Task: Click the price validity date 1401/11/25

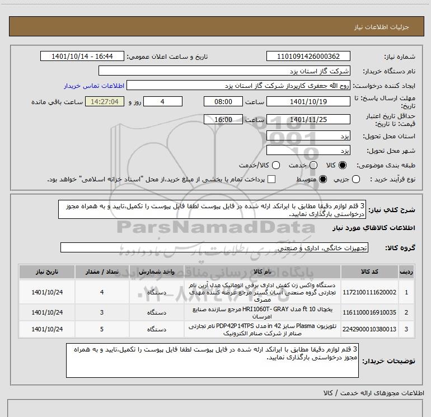Action: (308, 120)
